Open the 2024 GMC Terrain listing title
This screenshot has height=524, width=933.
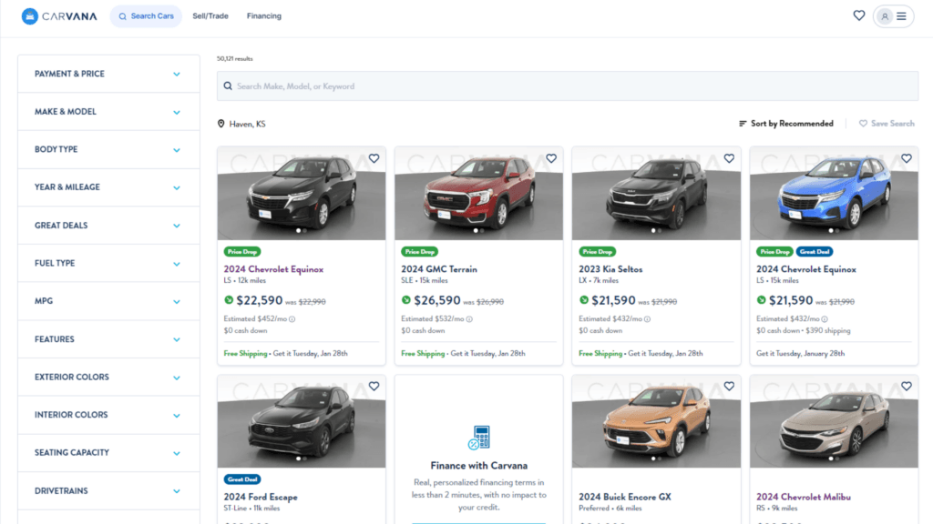pyautogui.click(x=439, y=269)
